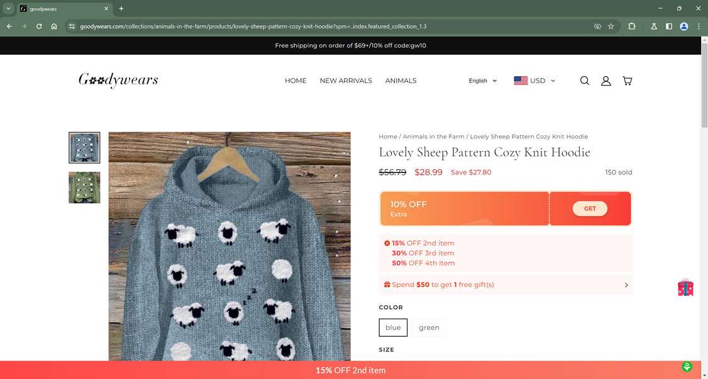Select the green hoodie thumbnail

84,188
